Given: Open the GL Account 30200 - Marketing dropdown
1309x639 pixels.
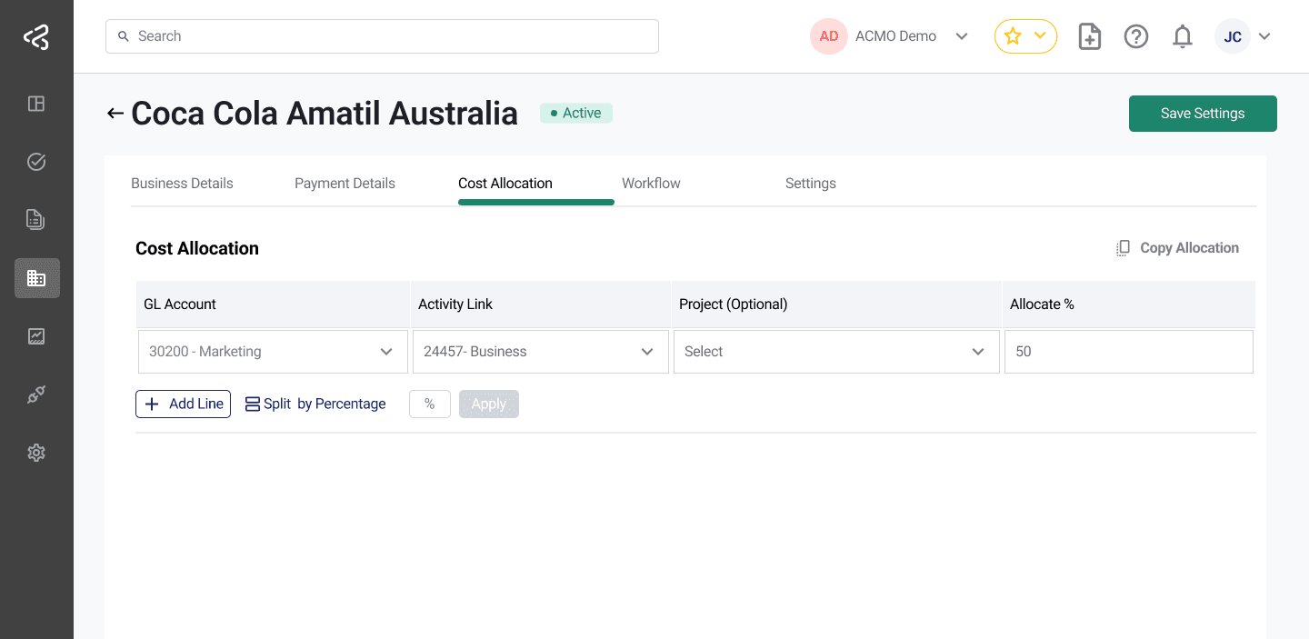Looking at the screenshot, I should pyautogui.click(x=273, y=352).
